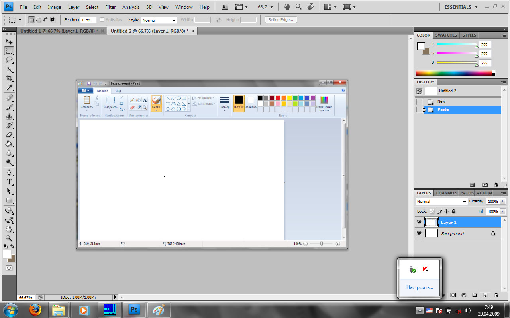Toggle Background layer visibility eye
The width and height of the screenshot is (510, 318).
[419, 233]
